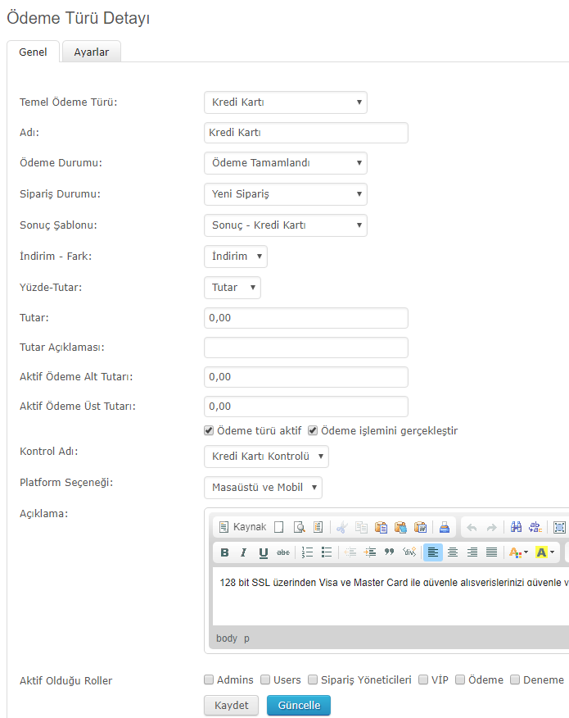This screenshot has height=718, width=569.
Task: Open the Replace icon in editor
Action: (535, 527)
